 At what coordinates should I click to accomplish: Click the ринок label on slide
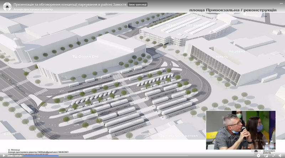click(x=9, y=134)
